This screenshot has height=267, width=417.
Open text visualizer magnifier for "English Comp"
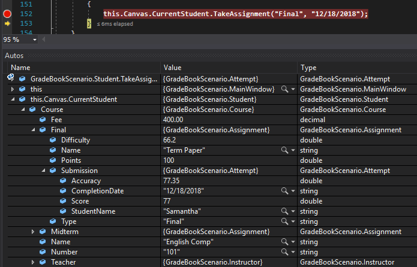(x=284, y=242)
